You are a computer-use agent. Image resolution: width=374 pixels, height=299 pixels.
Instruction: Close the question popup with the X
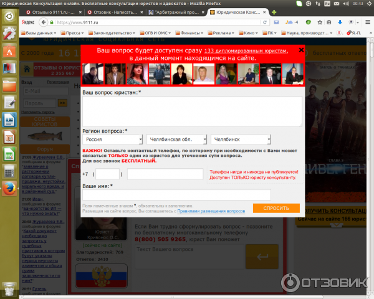point(301,50)
